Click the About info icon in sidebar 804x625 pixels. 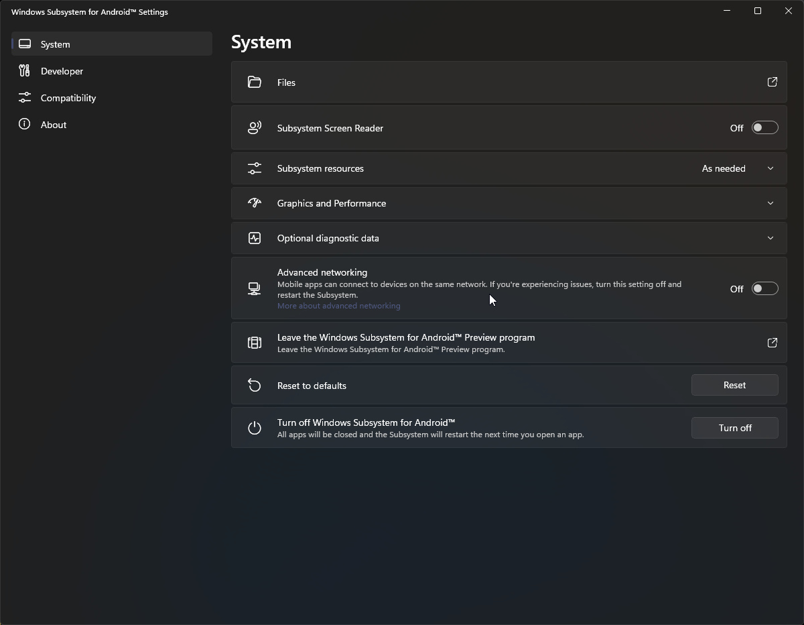coord(25,124)
